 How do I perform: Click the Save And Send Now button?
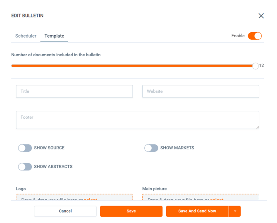pos(197,211)
